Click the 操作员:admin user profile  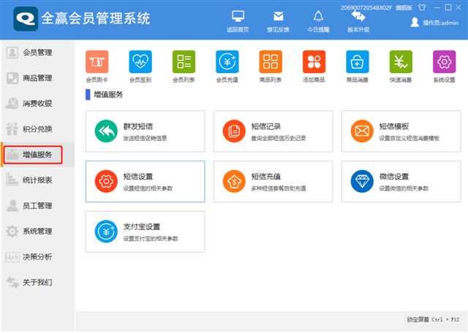click(x=434, y=23)
